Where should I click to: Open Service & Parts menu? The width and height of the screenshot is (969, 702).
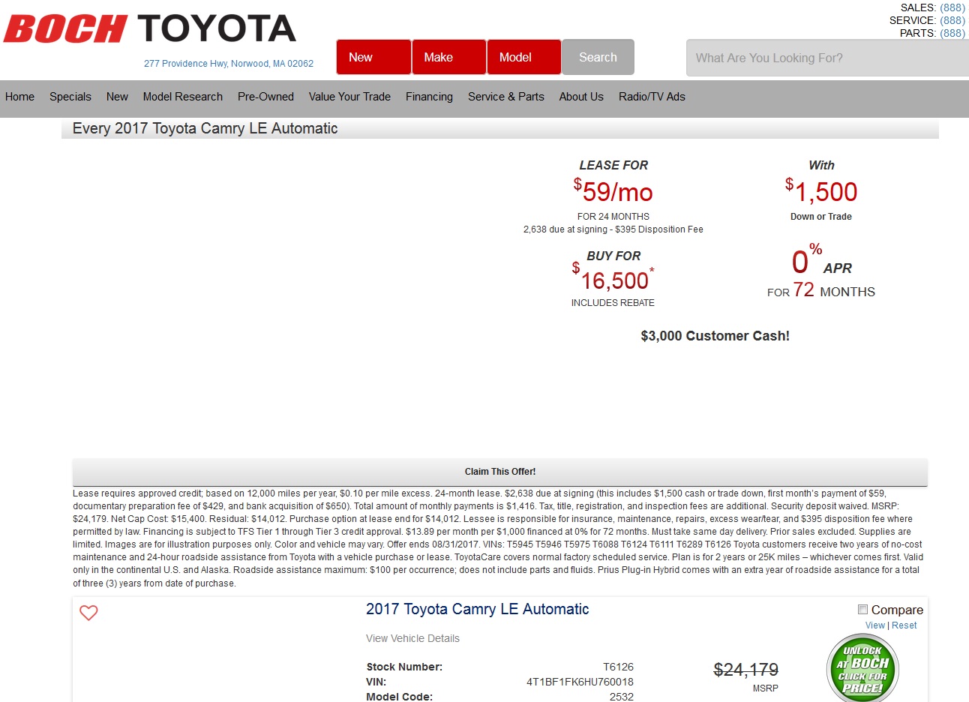click(506, 97)
